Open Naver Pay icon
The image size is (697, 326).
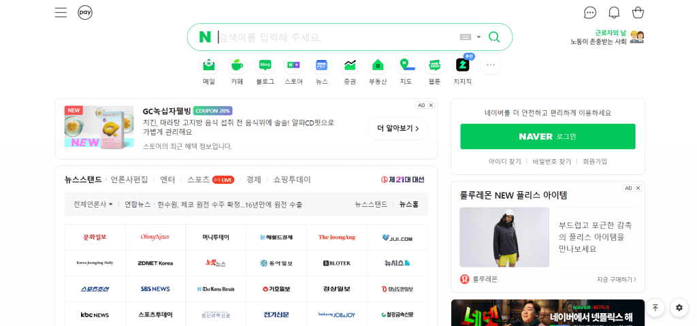85,12
